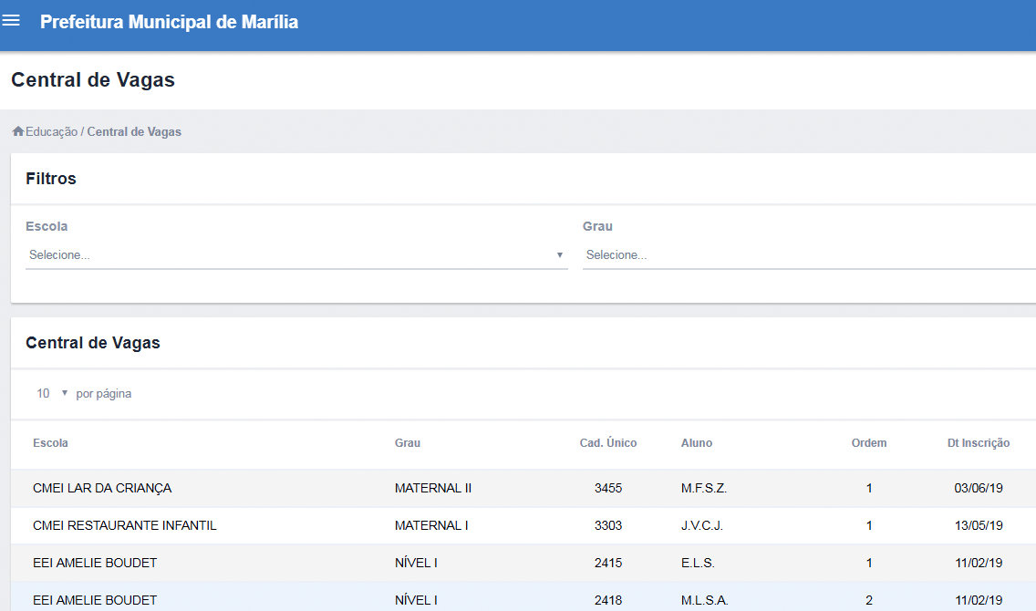The width and height of the screenshot is (1036, 611).
Task: Open the hamburger navigation menu
Action: pyautogui.click(x=12, y=21)
